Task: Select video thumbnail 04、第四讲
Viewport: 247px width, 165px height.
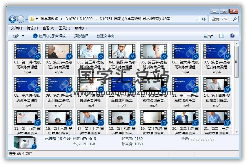Action: (122, 51)
